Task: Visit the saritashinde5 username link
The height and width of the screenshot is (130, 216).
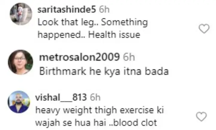Action: click(x=67, y=10)
